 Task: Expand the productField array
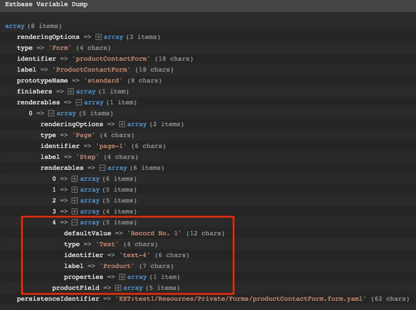[118, 288]
